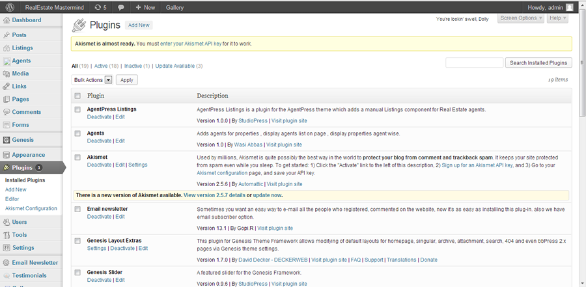Click the Posts pushpin icon in sidebar

coord(7,35)
